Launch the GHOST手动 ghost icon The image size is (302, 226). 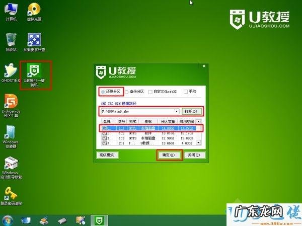pyautogui.click(x=11, y=73)
